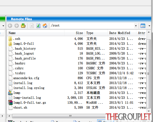Expand the /root path dropdown
The image size is (153, 122).
point(136,26)
